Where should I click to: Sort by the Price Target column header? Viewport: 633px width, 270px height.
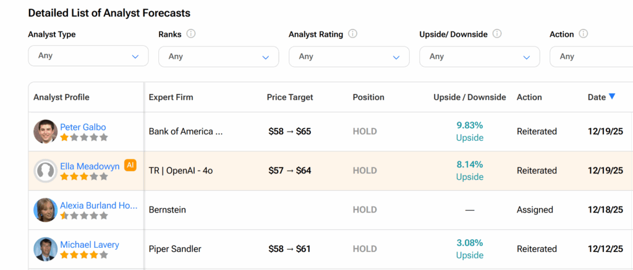point(290,97)
